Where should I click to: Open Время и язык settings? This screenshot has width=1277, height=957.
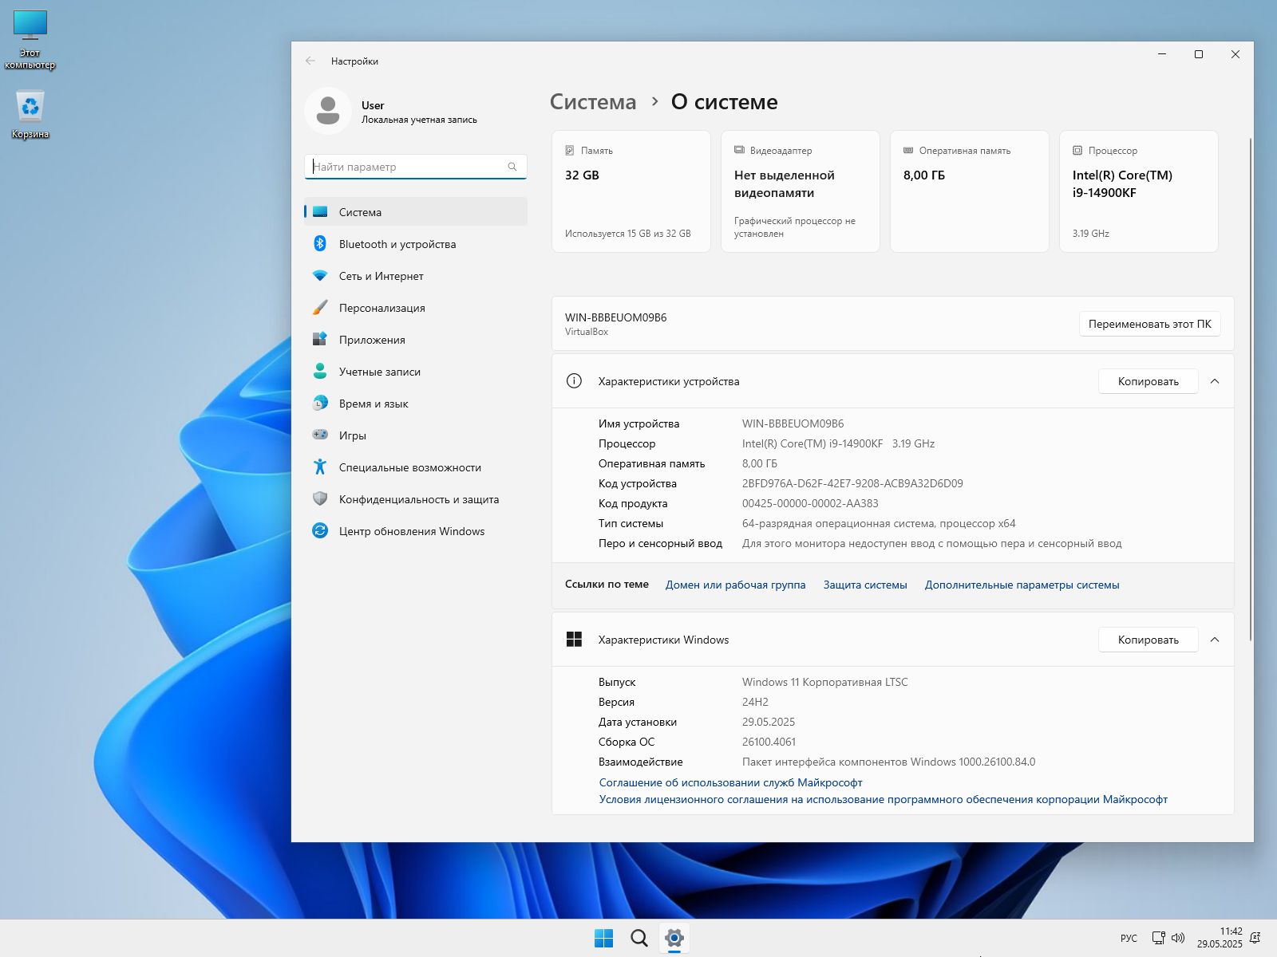point(416,404)
